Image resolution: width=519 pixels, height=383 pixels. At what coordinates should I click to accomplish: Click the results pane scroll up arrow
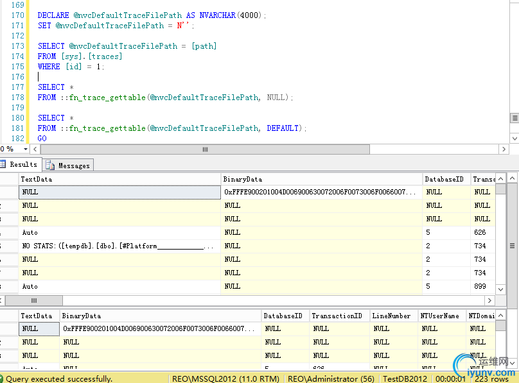512,178
